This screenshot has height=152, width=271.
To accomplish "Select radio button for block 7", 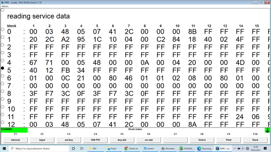I will tap(3, 84).
